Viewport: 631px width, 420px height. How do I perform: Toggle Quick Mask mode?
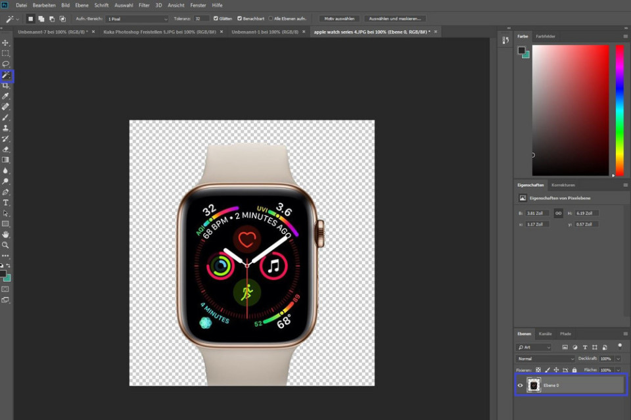tap(6, 289)
